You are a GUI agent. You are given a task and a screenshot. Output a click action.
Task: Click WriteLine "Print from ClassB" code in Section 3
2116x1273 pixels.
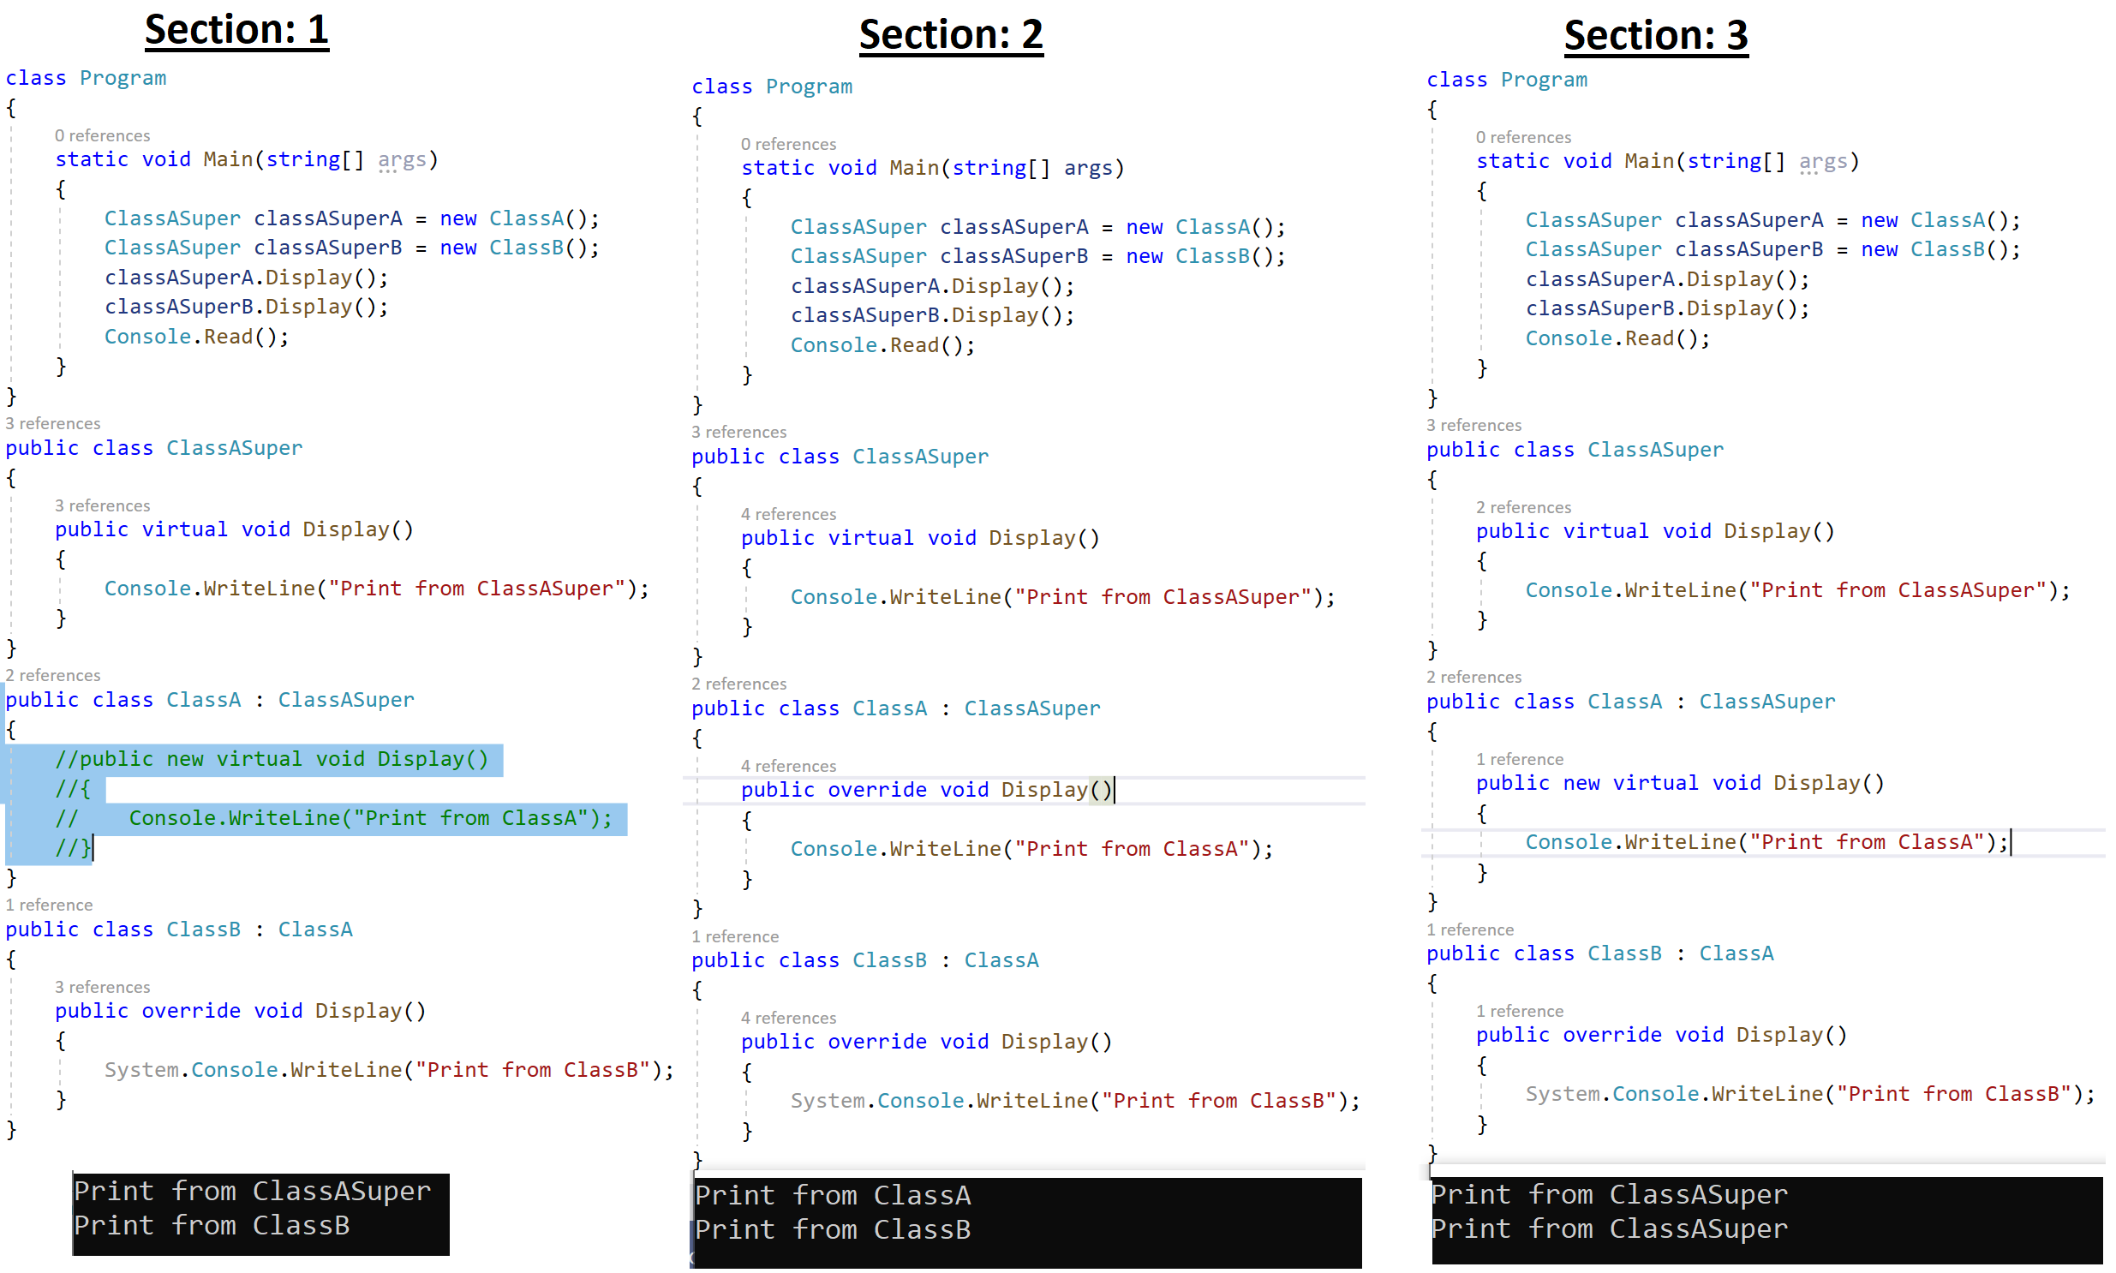[1810, 1094]
